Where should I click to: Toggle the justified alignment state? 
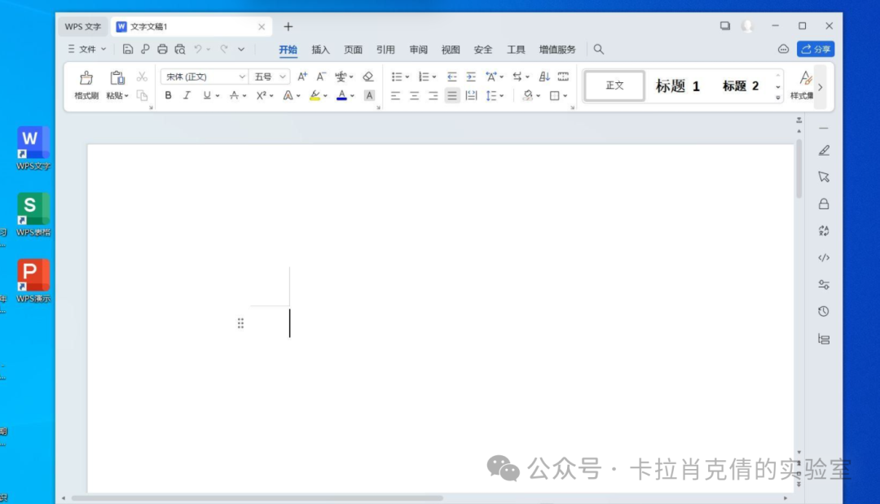click(451, 95)
